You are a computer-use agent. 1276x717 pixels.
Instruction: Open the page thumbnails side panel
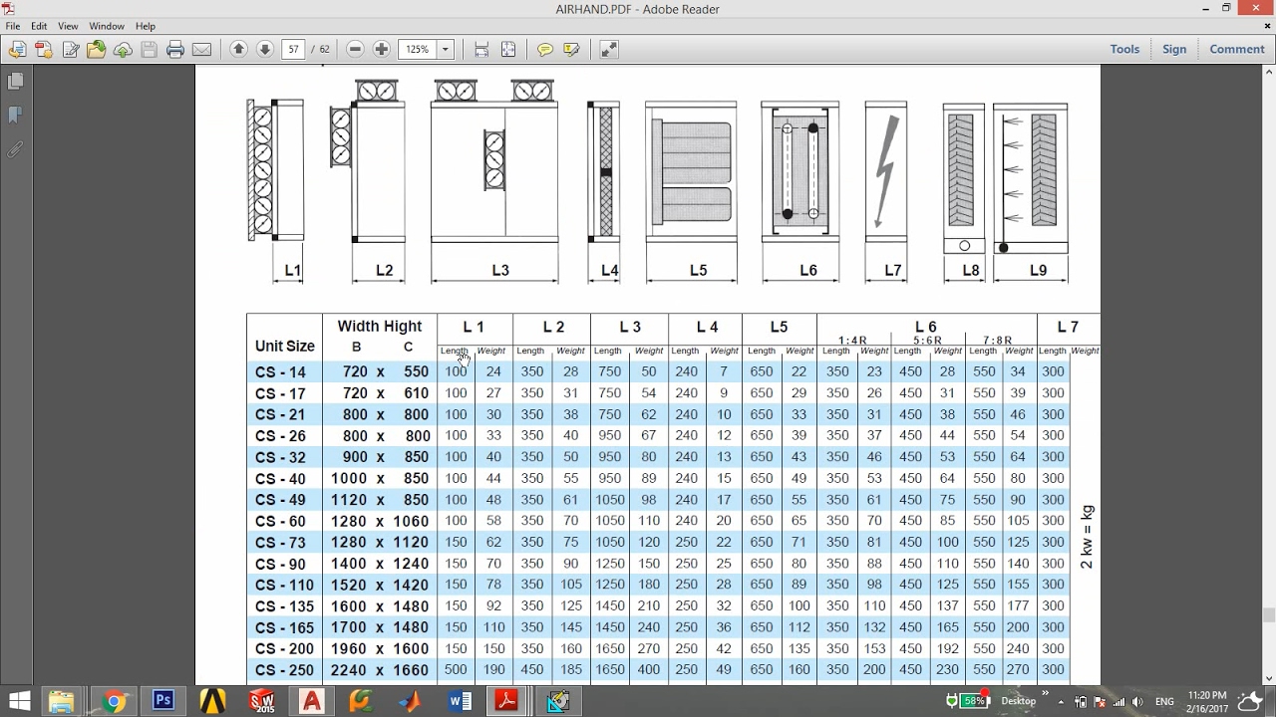(x=15, y=82)
